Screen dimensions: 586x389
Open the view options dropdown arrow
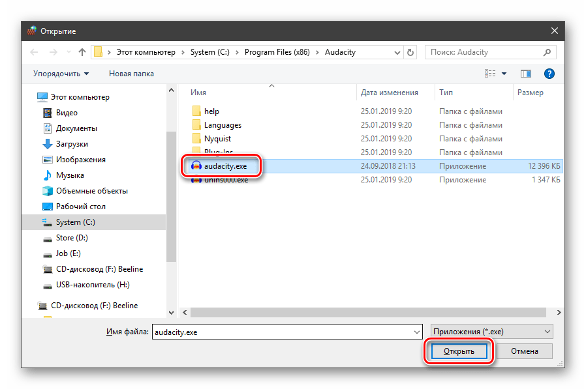pyautogui.click(x=504, y=74)
